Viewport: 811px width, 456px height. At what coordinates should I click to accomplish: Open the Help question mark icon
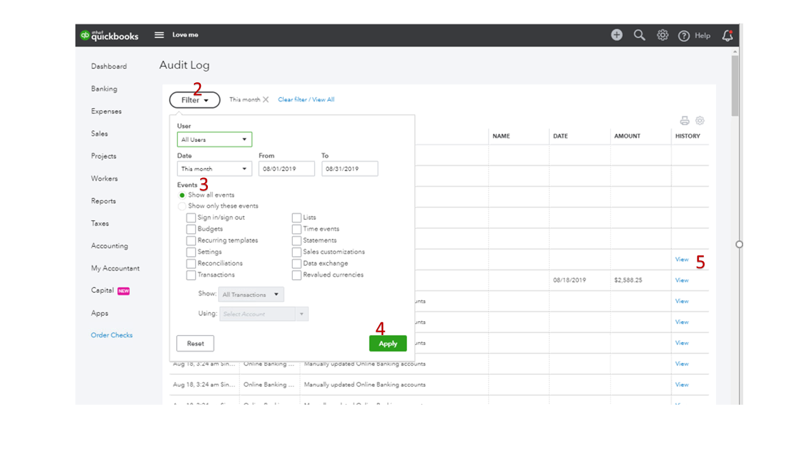[684, 36]
